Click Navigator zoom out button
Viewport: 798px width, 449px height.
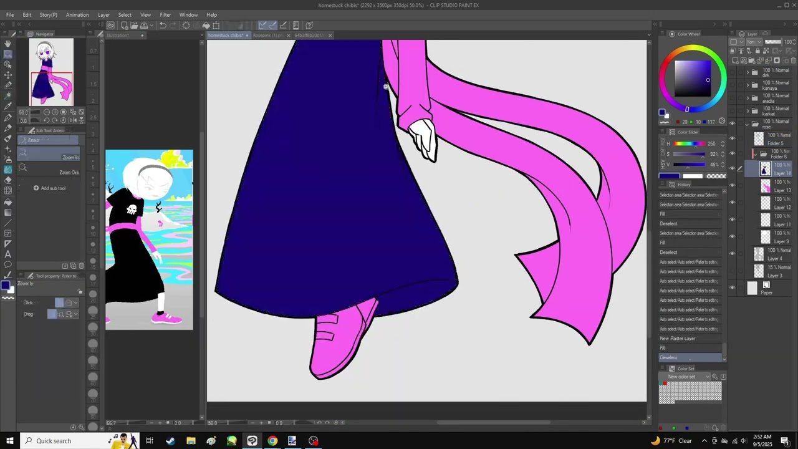point(47,112)
